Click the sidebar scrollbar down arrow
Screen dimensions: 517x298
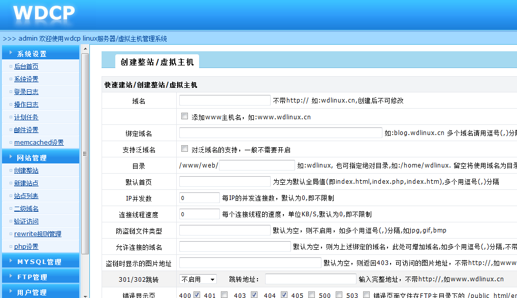click(85, 296)
